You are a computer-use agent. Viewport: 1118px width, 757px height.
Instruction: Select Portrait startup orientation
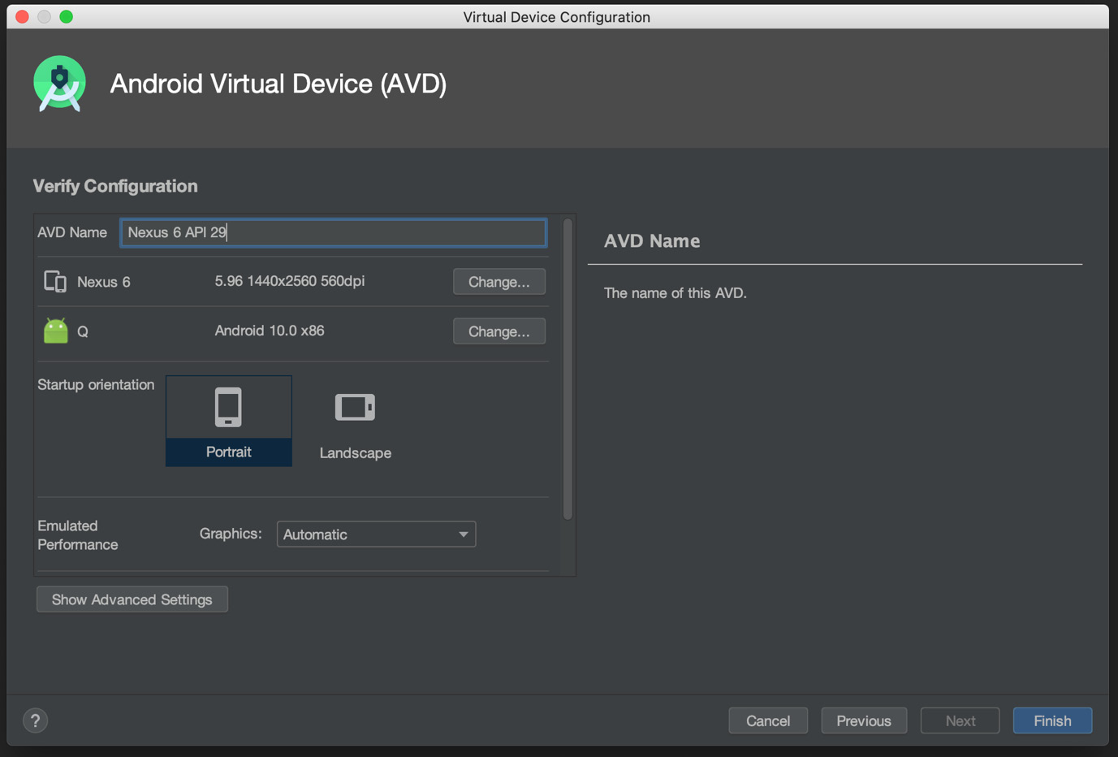[x=229, y=421]
